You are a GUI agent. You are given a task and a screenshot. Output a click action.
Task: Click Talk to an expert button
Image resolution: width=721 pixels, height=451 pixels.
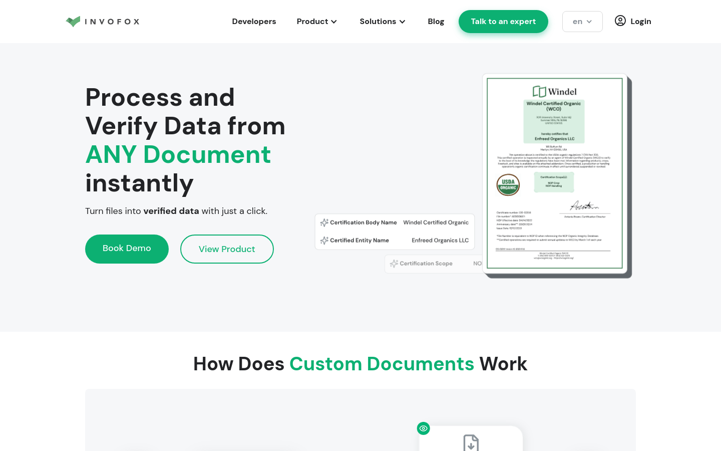pos(503,22)
